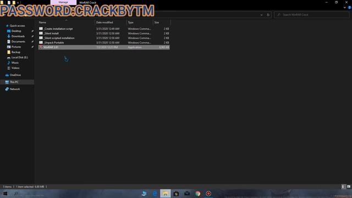
Task: Switch to details view in status bar
Action: (x=343, y=186)
